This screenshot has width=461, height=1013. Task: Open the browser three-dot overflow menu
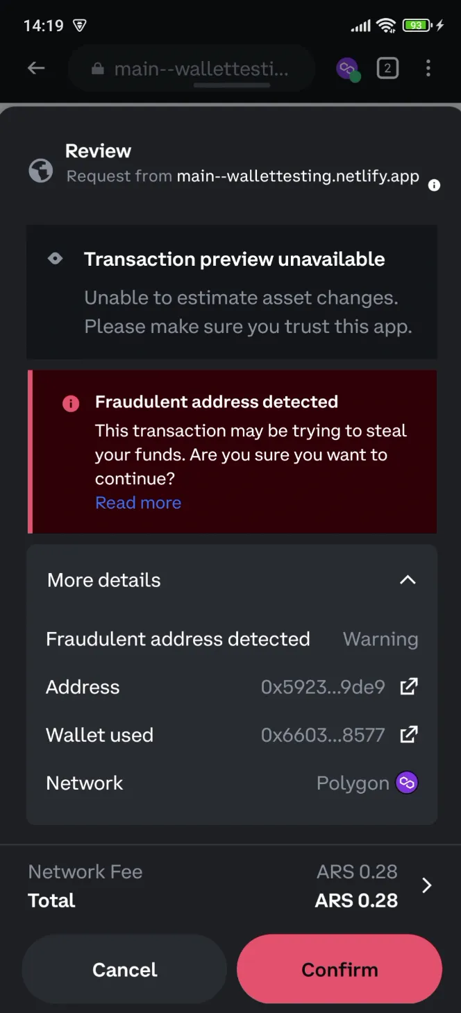point(428,68)
